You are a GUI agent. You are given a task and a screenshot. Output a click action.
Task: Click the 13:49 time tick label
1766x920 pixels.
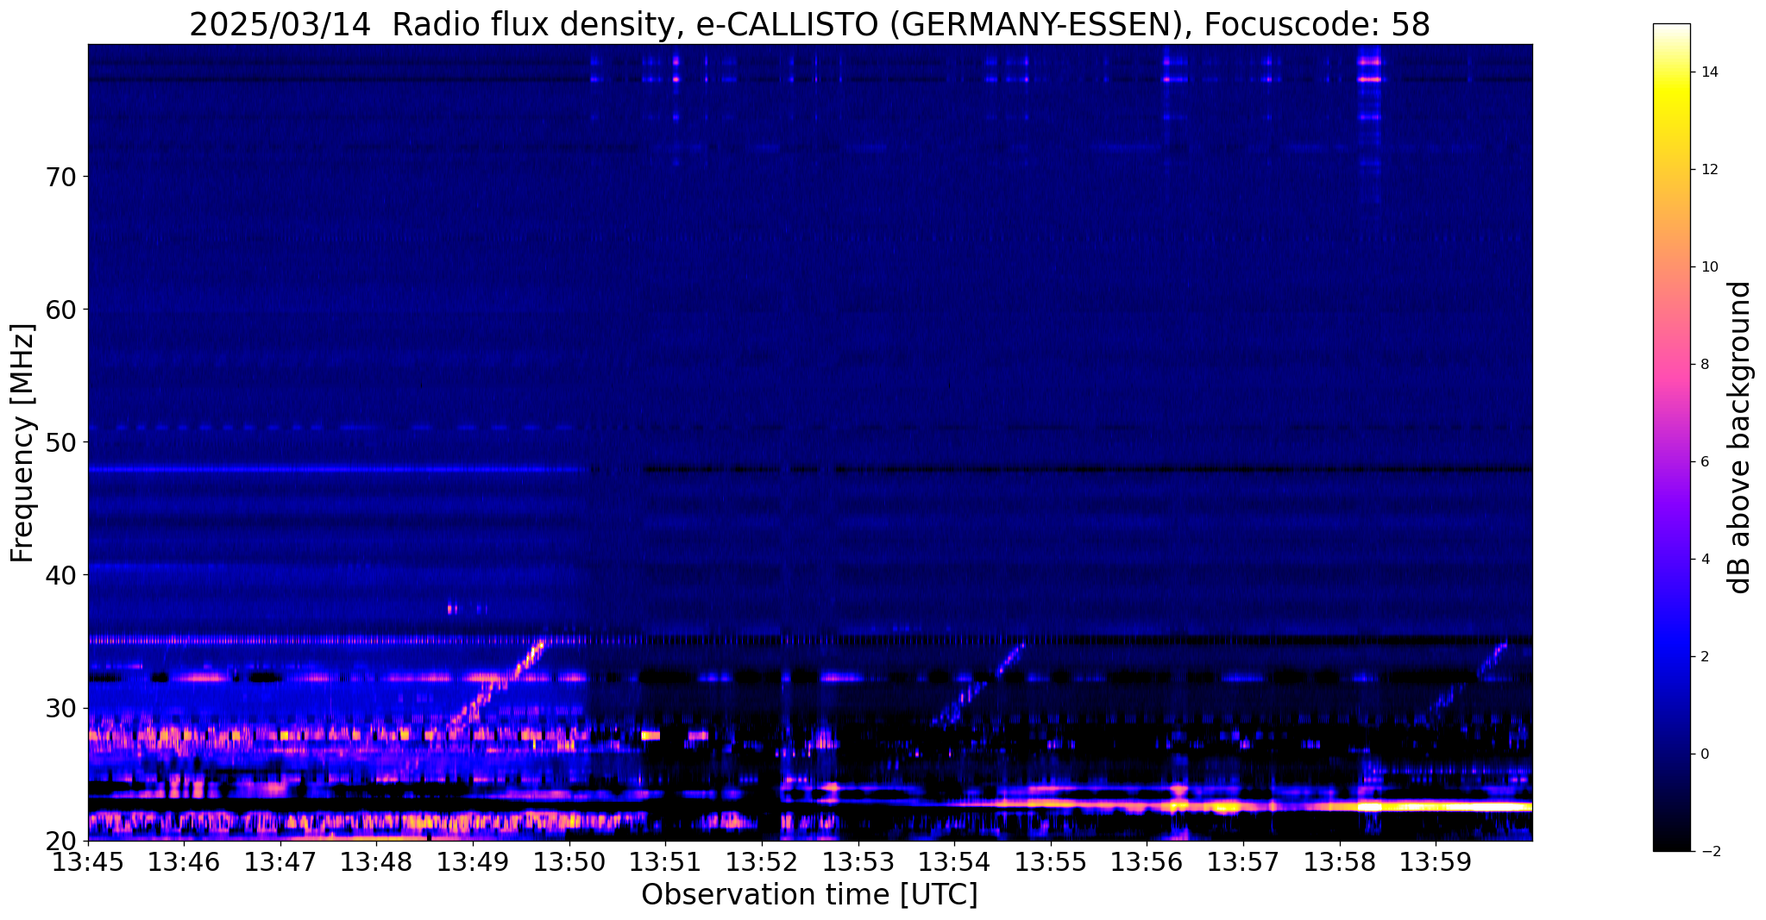473,862
